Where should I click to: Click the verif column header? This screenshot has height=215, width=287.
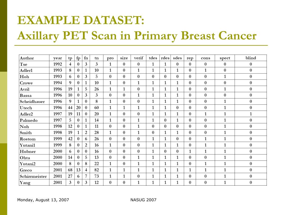pos(138,58)
